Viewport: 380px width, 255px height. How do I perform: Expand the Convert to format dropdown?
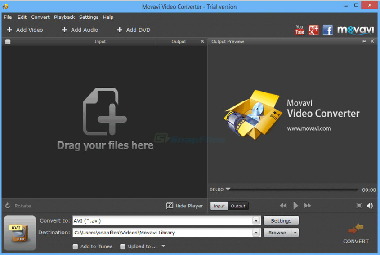point(256,220)
